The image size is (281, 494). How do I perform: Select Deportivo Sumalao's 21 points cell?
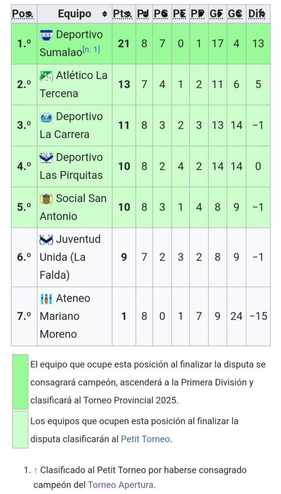[x=124, y=43]
